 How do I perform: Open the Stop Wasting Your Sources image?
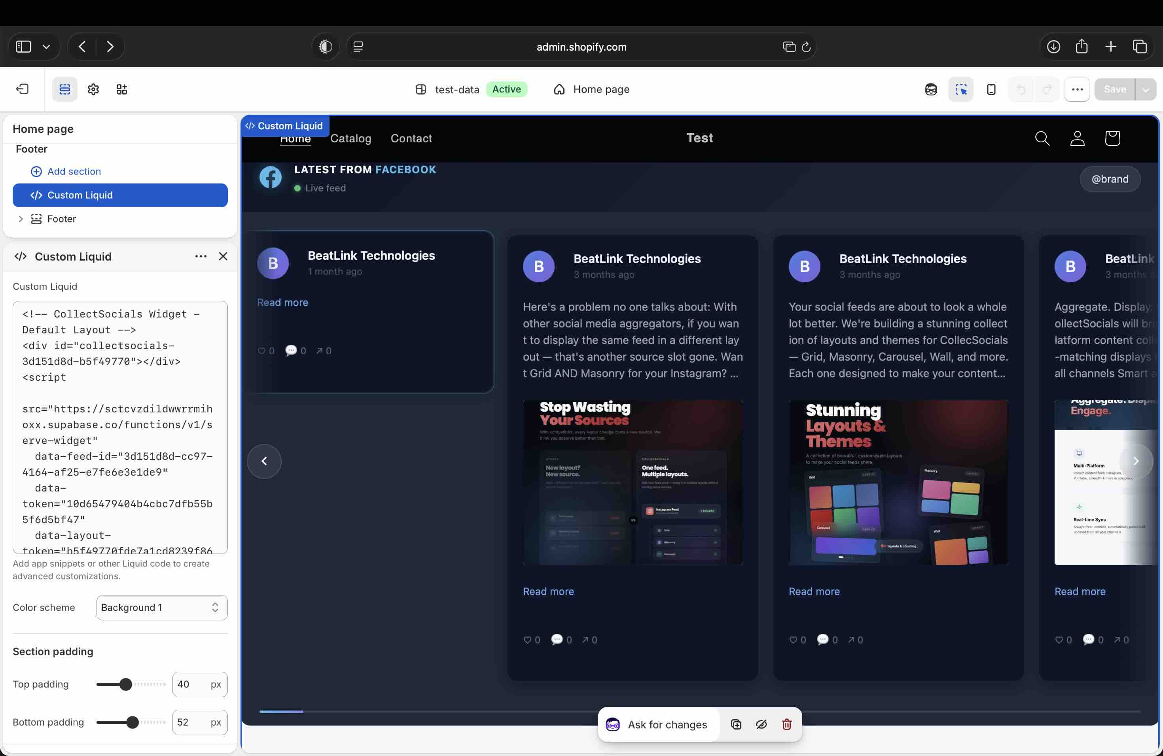pyautogui.click(x=633, y=482)
